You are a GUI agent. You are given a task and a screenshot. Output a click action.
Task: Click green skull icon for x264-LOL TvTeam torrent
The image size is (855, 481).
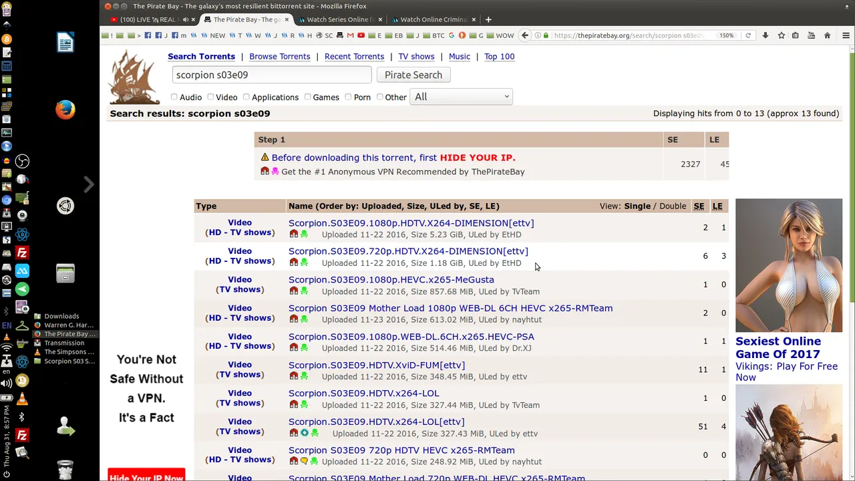[304, 405]
